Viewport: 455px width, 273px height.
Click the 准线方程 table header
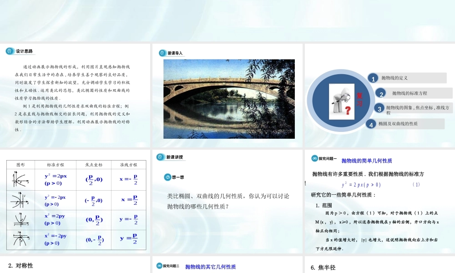[129, 165]
